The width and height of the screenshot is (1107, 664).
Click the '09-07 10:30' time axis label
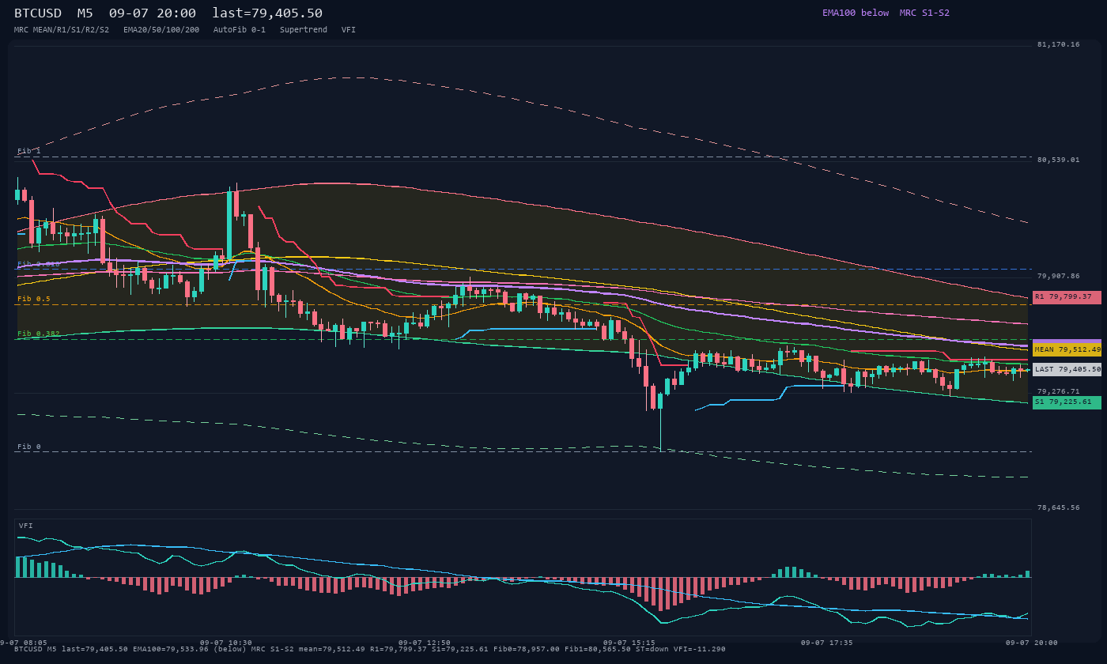click(x=226, y=643)
